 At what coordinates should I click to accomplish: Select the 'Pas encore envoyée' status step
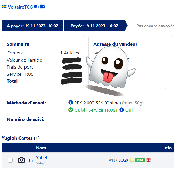155,26
